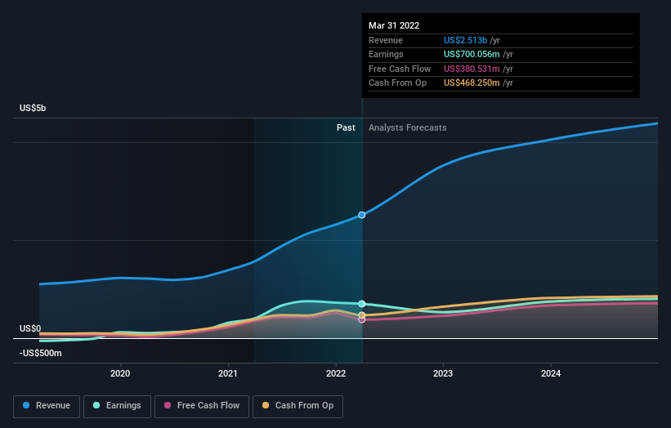The image size is (671, 428).
Task: Click the US$700.056m earnings value
Action: (x=472, y=54)
